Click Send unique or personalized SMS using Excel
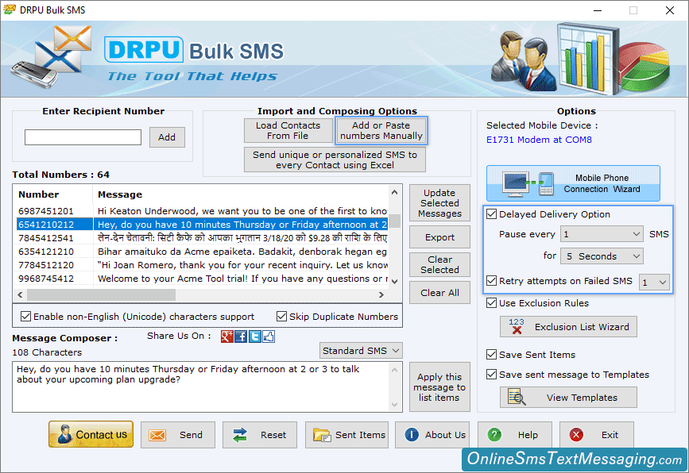The image size is (689, 473). (335, 160)
